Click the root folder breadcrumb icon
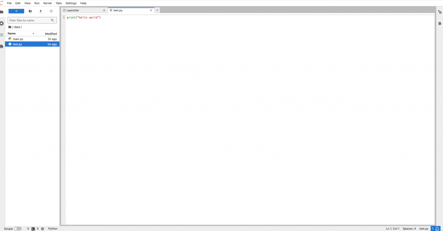The image size is (443, 231). pyautogui.click(x=10, y=27)
